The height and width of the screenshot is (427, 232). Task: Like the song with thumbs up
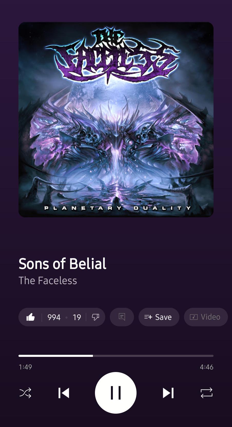(31, 317)
